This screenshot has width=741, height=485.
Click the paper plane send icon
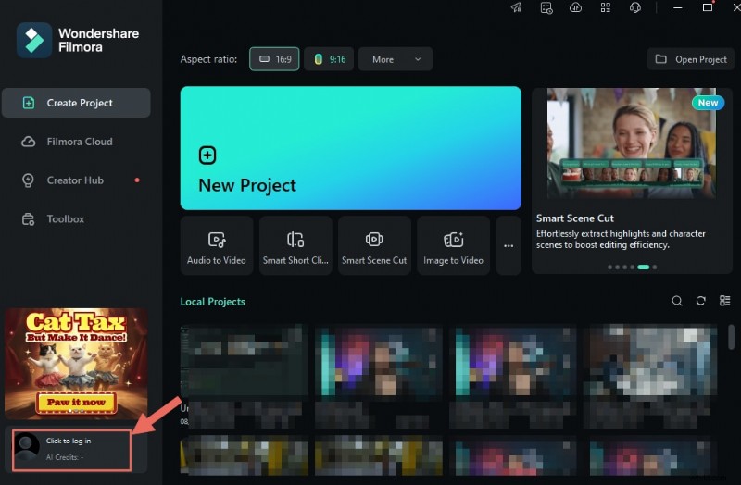(x=516, y=7)
